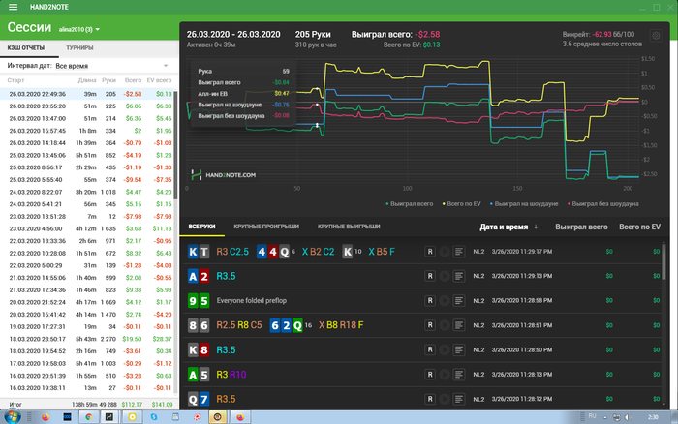Open Windows Start menu orb
This screenshot has width=678, height=424.
12,417
